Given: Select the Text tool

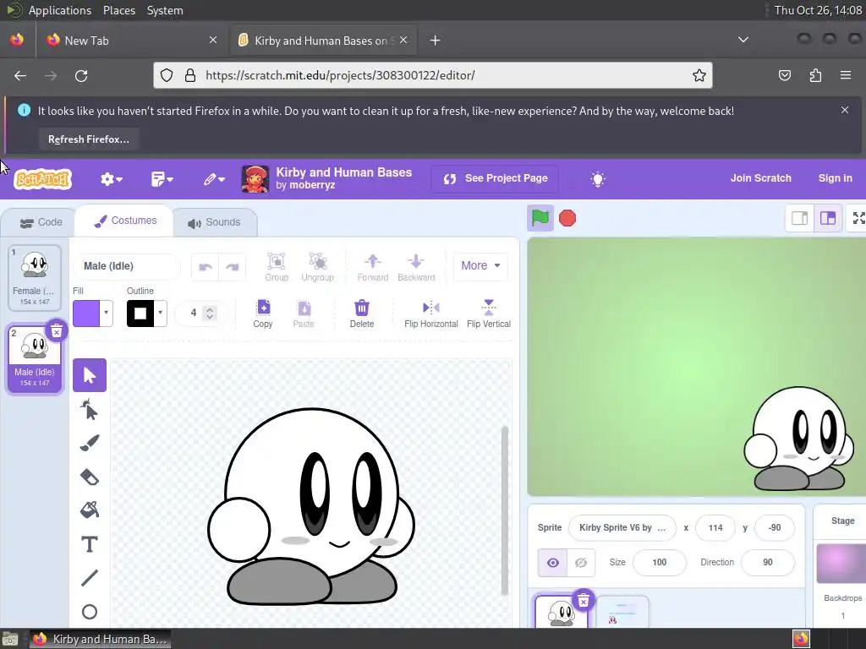Looking at the screenshot, I should coord(90,544).
